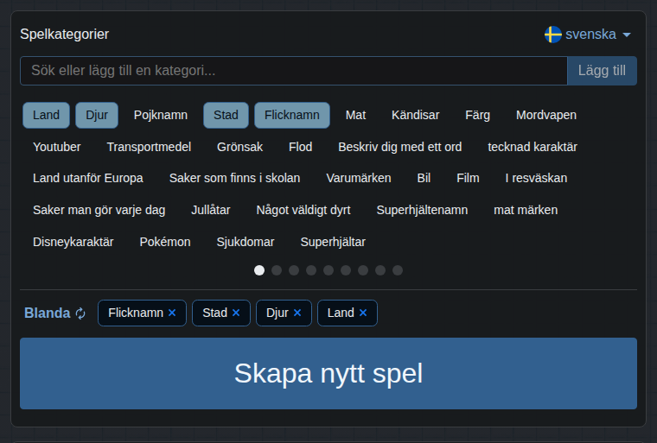Remove Stad chip with its X

pyautogui.click(x=236, y=313)
